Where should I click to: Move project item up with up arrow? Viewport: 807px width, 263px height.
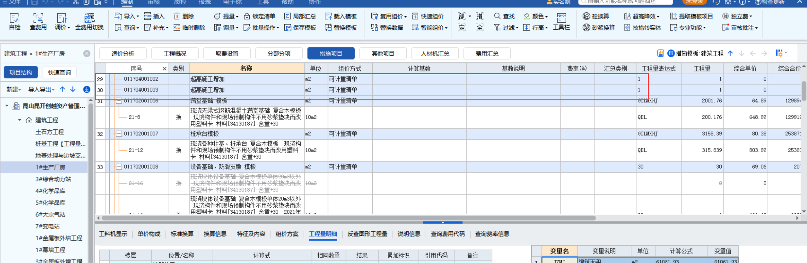(x=62, y=89)
